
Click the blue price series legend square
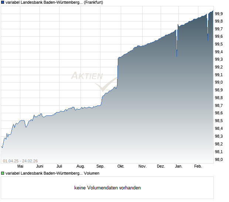tap(3, 2)
